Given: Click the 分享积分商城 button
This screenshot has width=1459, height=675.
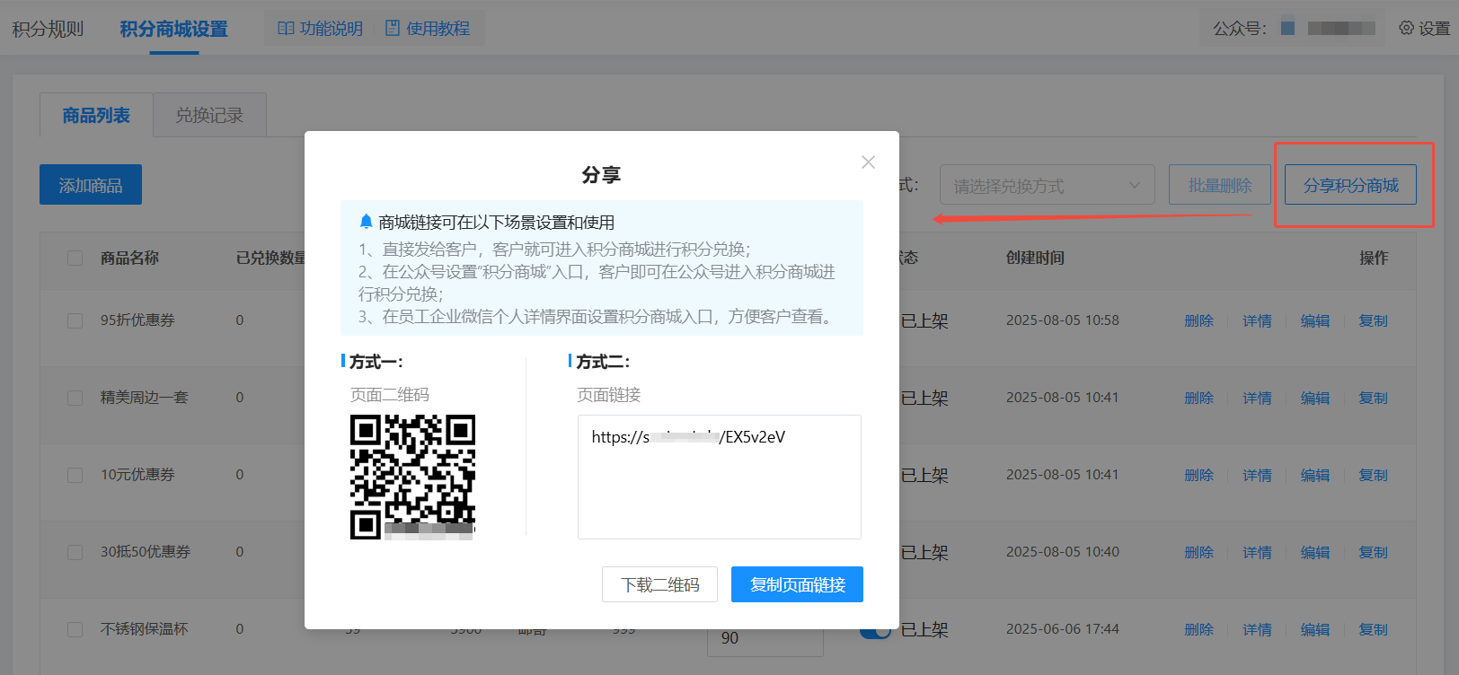Looking at the screenshot, I should (1350, 185).
